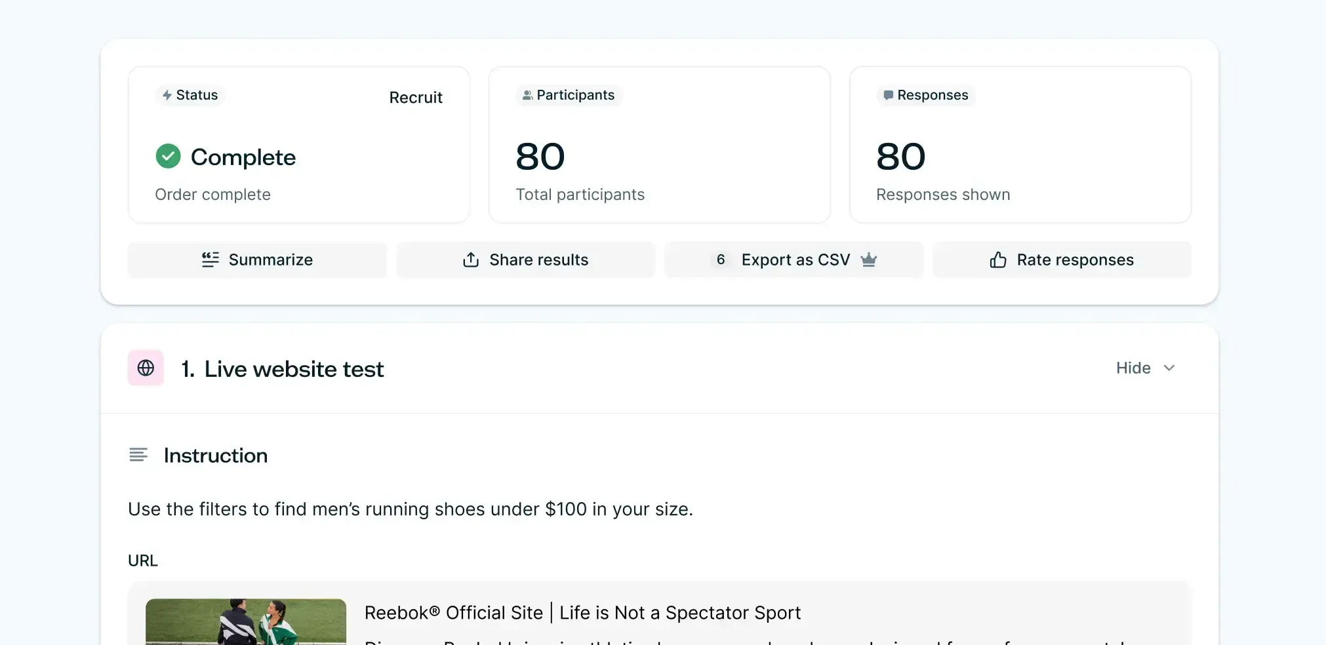
Task: Collapse the section using the Hide chevron
Action: click(1169, 368)
